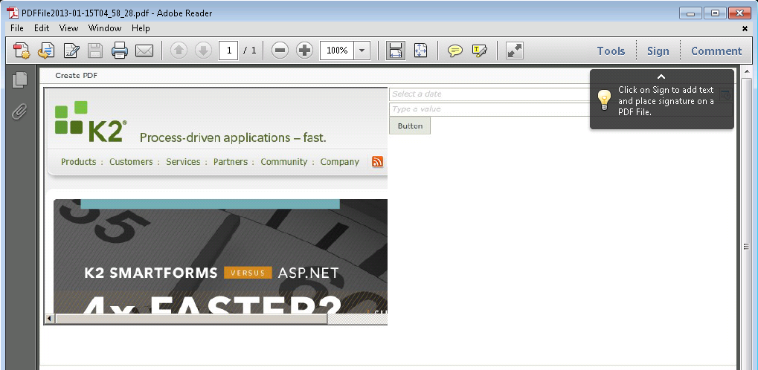758x370 pixels.
Task: Show page thumbnails in sidebar
Action: (19, 80)
